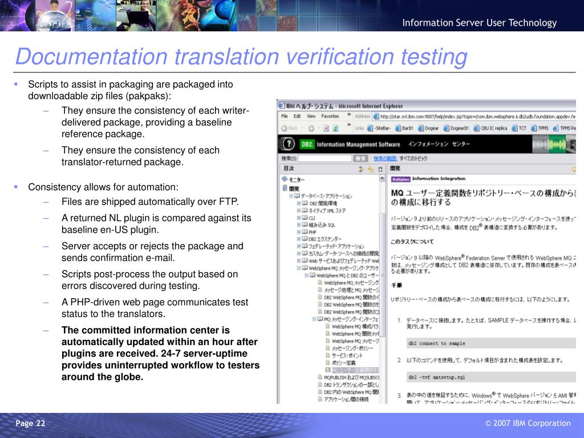Click the maximize pane icon in the 目次 toolbar

[x=380, y=169]
